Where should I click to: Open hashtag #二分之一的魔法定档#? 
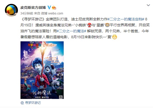click(x=126, y=19)
